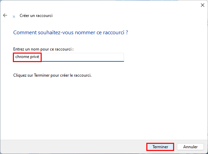Click the Créer un raccourci title text
Viewport: 208px width, 154px height.
pos(36,16)
